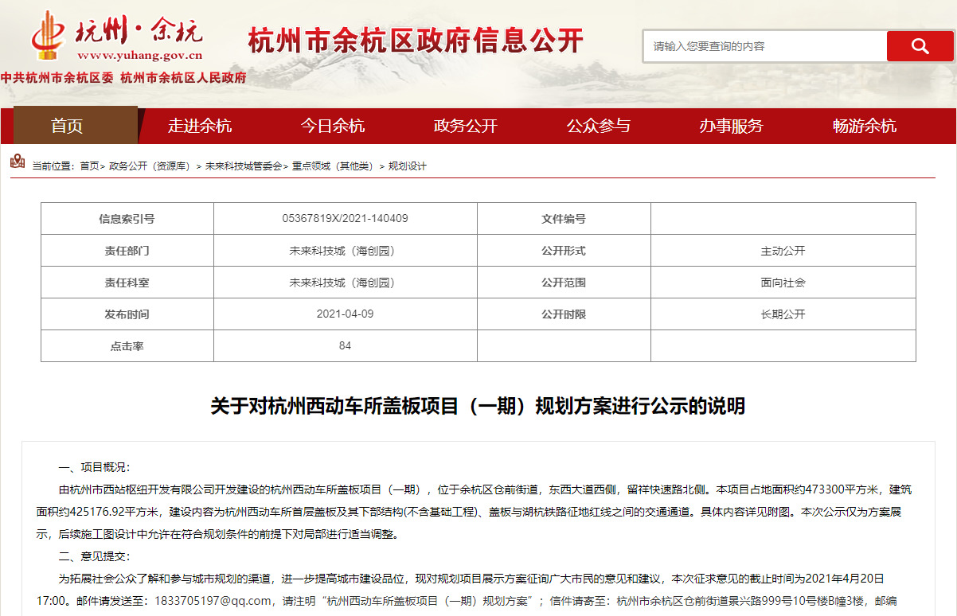
Task: Select 今日余杭 in the navigation bar
Action: click(x=332, y=126)
